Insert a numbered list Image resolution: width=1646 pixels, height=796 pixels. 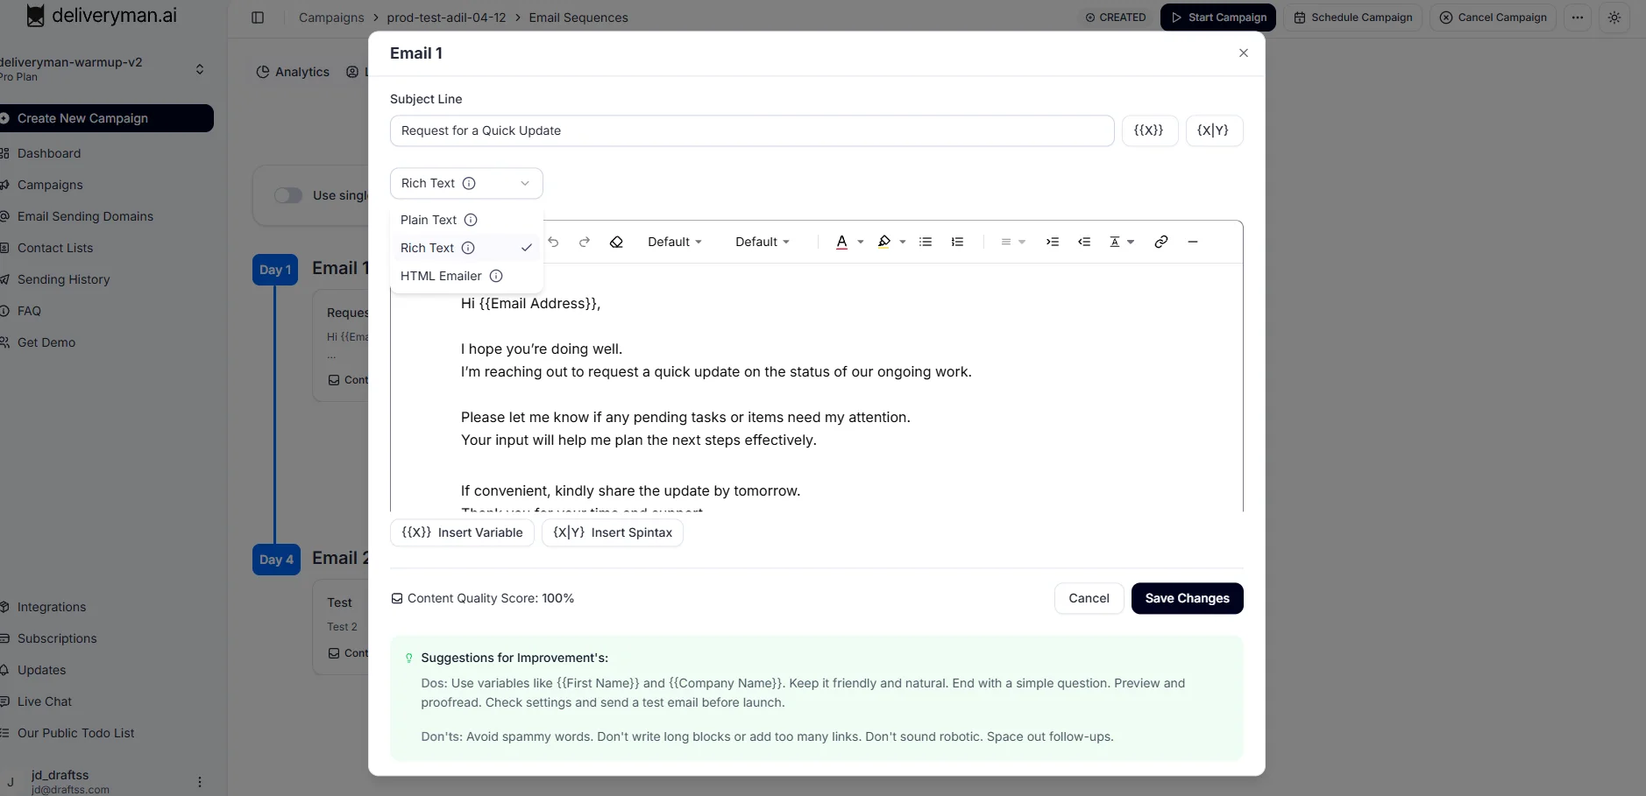(957, 242)
